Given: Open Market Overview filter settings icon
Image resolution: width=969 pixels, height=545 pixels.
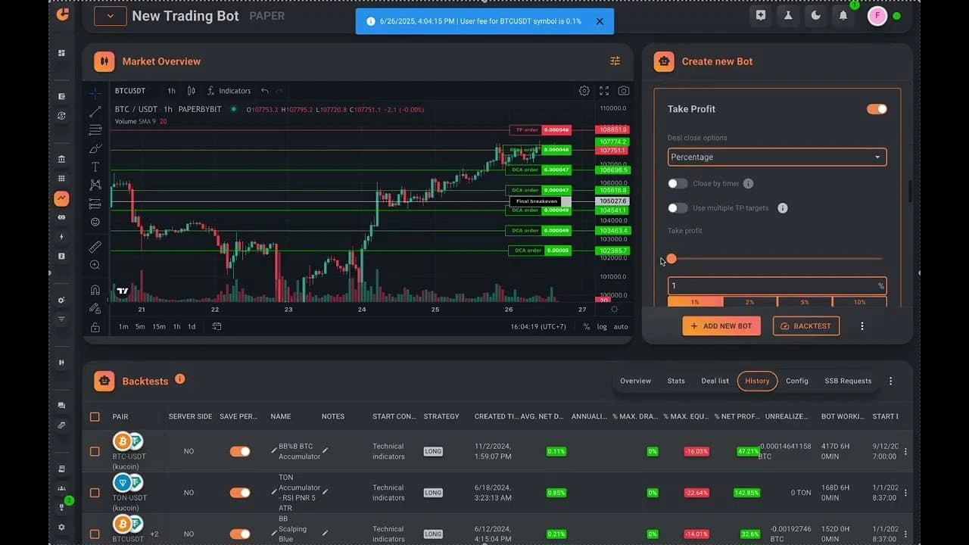Looking at the screenshot, I should [615, 61].
